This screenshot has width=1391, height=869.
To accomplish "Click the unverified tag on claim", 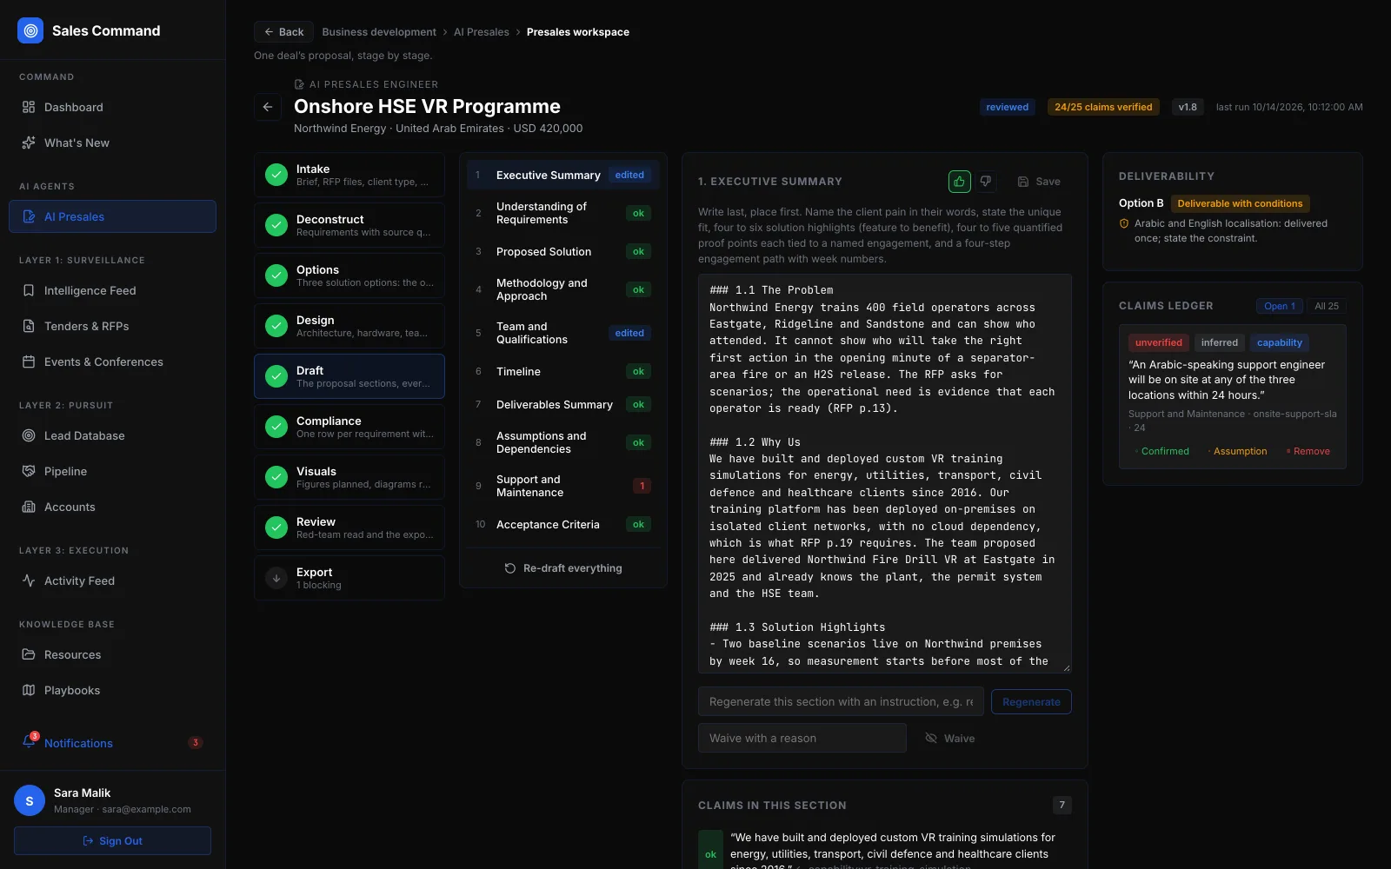I will coord(1158,342).
